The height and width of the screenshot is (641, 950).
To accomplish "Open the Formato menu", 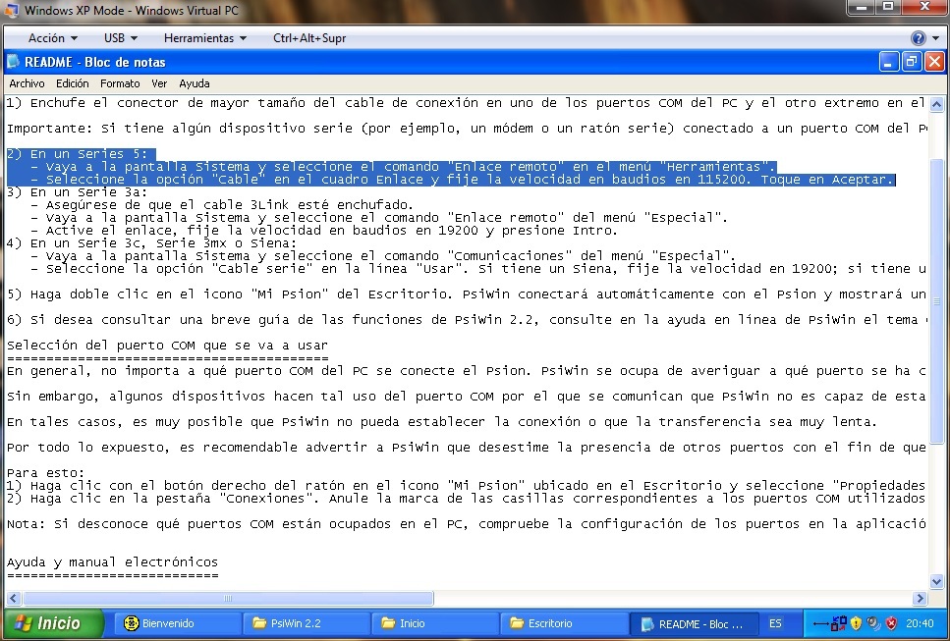I will [x=120, y=83].
